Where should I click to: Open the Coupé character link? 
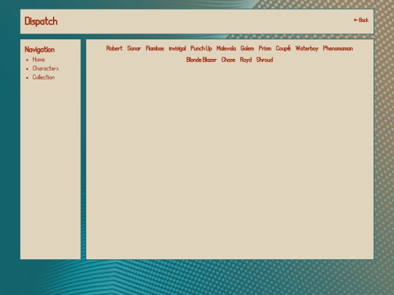tap(283, 48)
